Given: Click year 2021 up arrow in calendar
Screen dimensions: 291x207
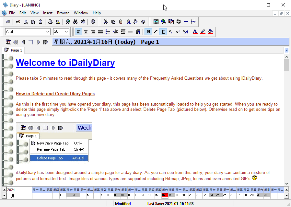Looking at the screenshot, I should pyautogui.click(x=4, y=190).
